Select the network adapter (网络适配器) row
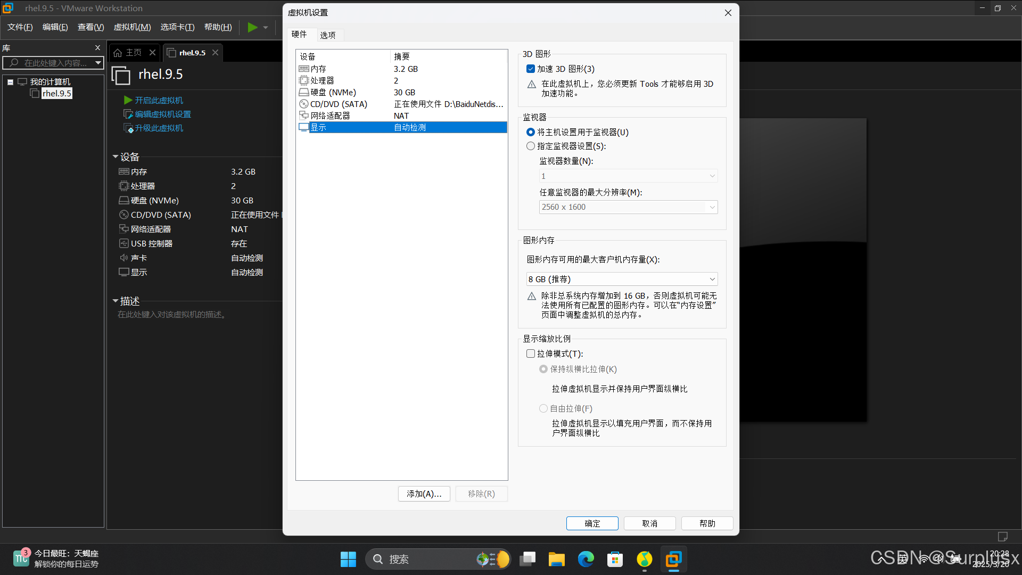The image size is (1022, 575). [x=330, y=116]
